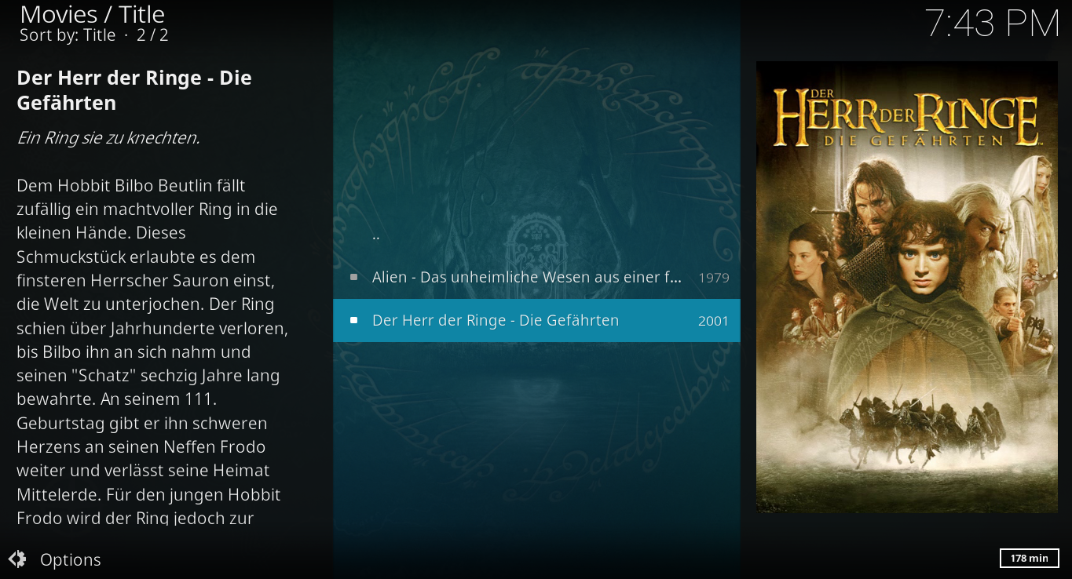Open the Herr der Ringe movie poster
Viewport: 1072px width, 579px height.
click(x=907, y=287)
